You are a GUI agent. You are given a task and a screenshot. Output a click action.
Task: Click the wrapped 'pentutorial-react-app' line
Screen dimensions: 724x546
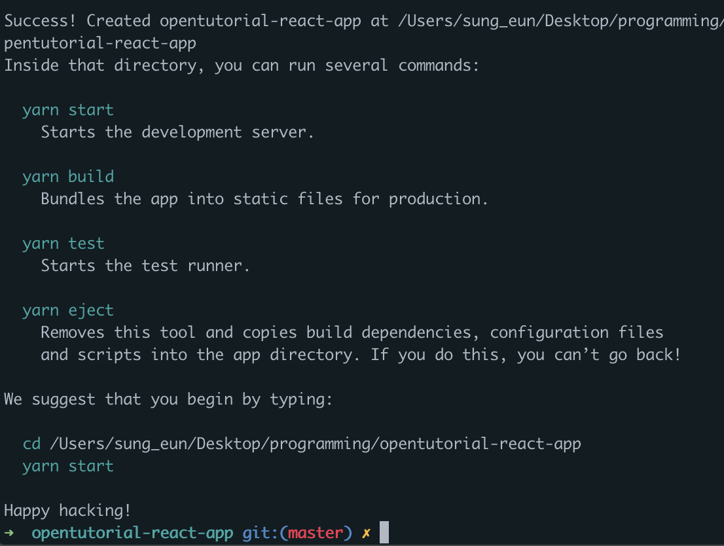(x=100, y=43)
